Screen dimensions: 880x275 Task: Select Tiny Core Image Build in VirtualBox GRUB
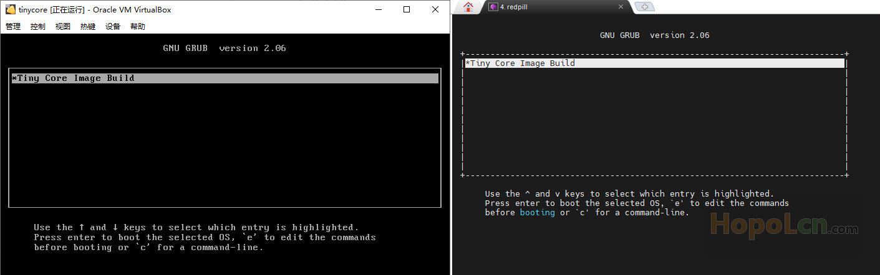click(225, 78)
